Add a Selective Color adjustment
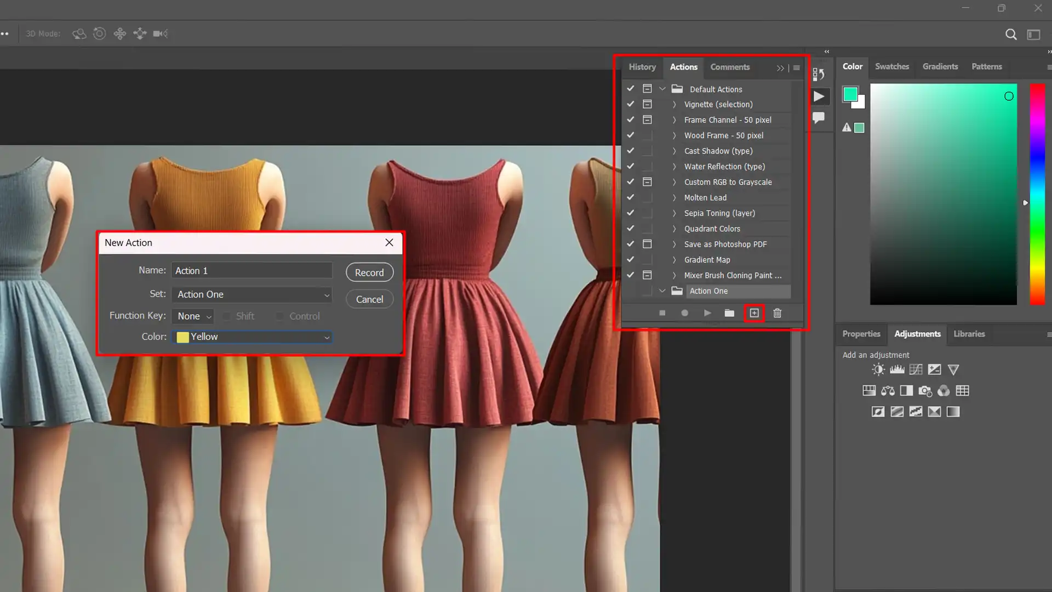 pyautogui.click(x=934, y=412)
